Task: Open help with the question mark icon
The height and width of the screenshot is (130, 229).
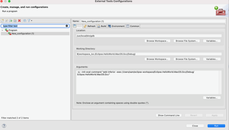Action: pos(4,126)
